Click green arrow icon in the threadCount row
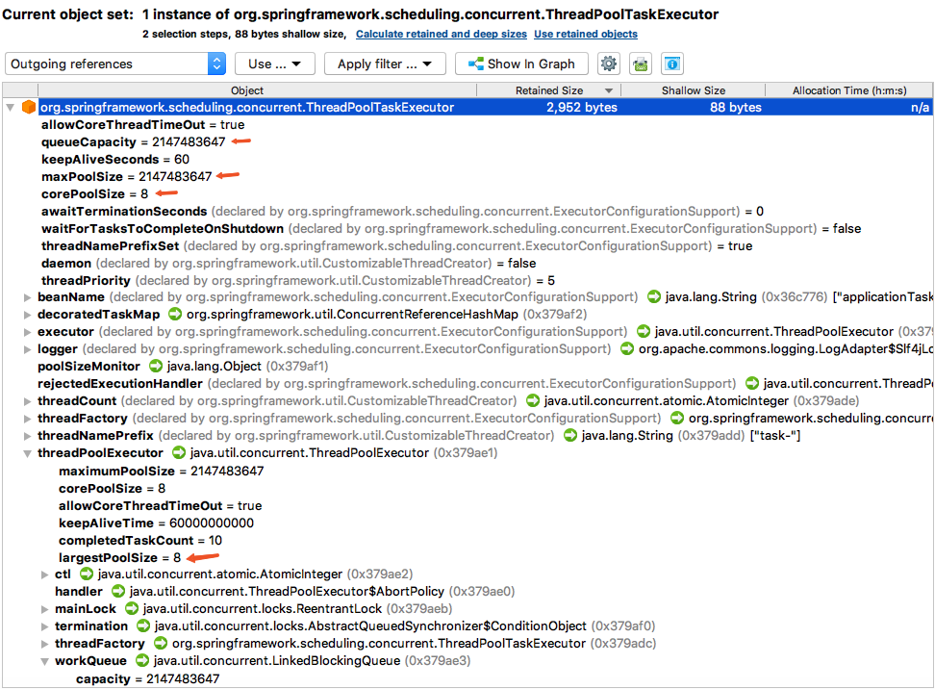935x689 pixels. (533, 400)
